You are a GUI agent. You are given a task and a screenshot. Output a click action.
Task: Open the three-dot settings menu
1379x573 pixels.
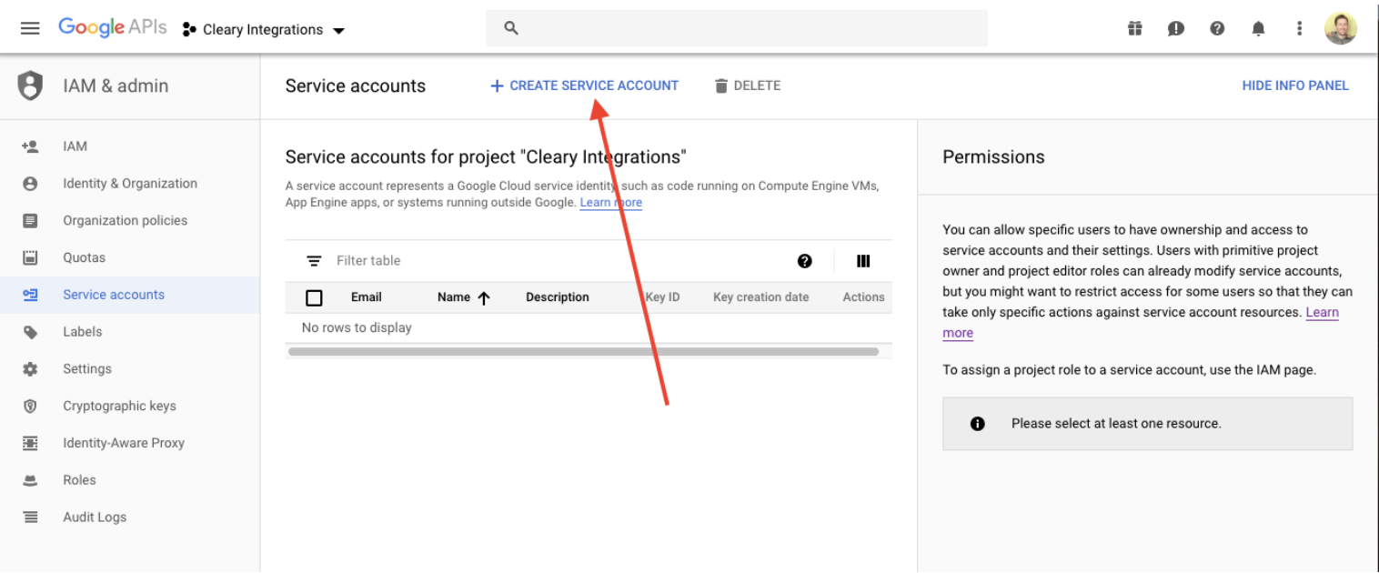(x=1299, y=29)
